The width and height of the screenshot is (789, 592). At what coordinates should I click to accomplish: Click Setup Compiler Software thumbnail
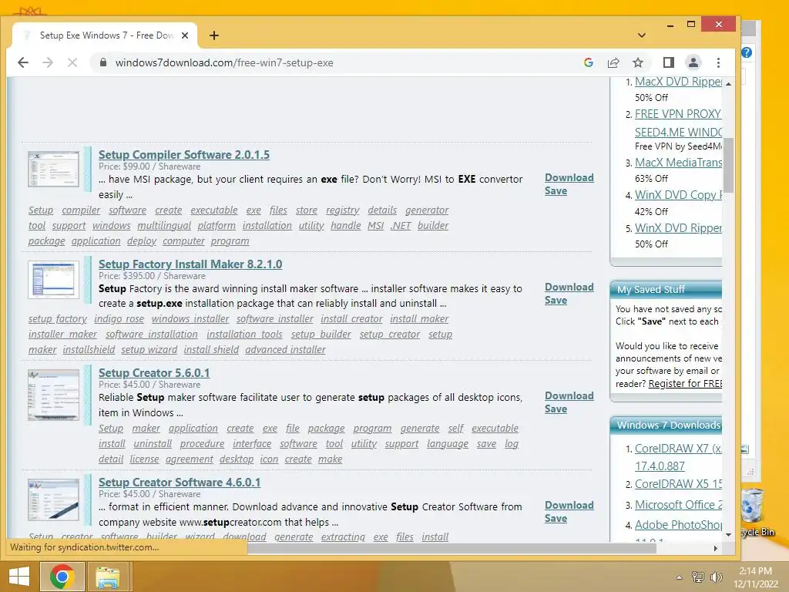[x=53, y=169]
